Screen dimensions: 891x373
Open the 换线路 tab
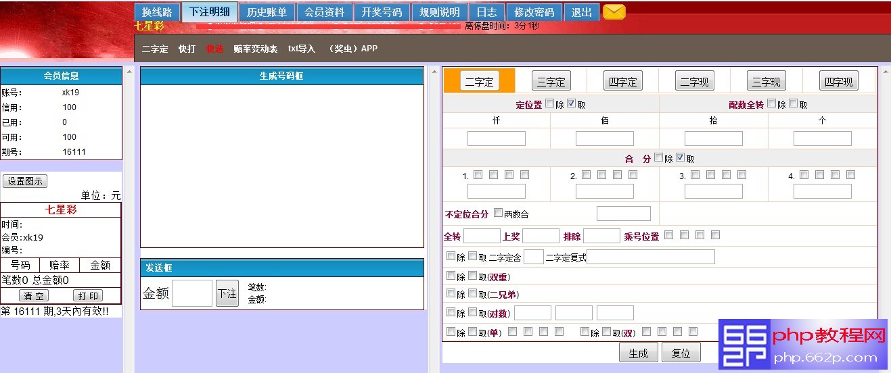coord(157,12)
